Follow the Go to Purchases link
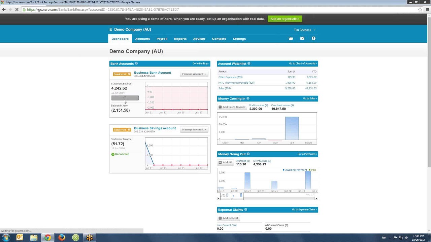Screen dimensions: 431x242 click(x=307, y=154)
